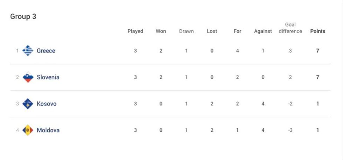The width and height of the screenshot is (343, 160).
Task: Click Greece's points total of 7
Action: 317,51
